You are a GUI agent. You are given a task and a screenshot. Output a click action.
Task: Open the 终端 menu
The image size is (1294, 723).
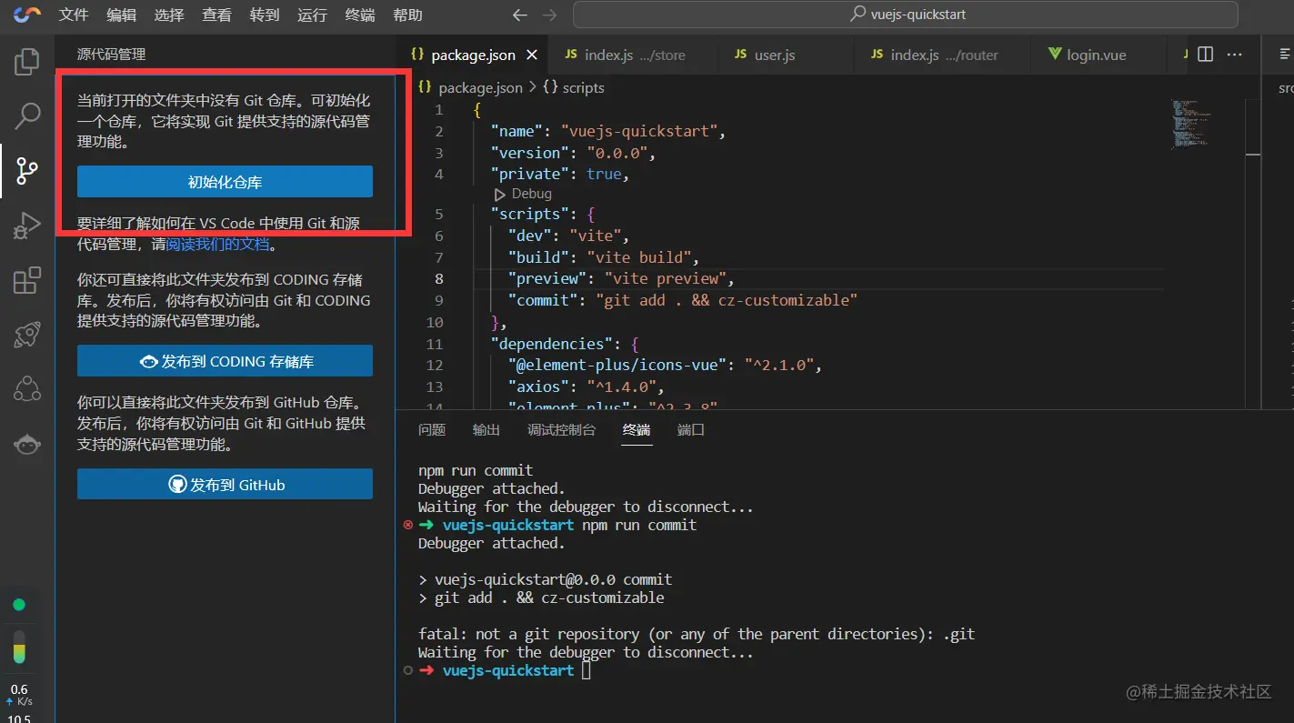360,15
